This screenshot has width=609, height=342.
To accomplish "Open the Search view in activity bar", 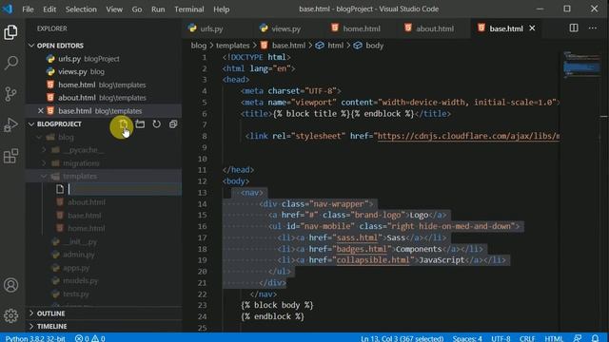I will point(10,63).
